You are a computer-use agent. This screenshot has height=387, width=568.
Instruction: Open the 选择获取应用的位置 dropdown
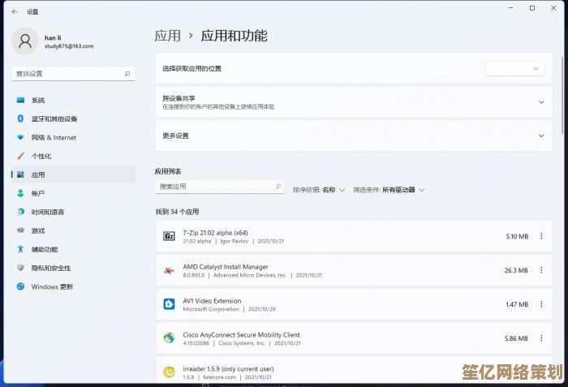[x=514, y=69]
